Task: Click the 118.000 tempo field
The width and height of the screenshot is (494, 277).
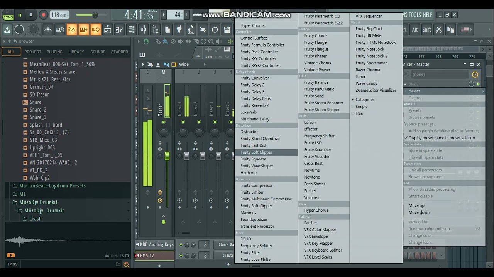Action: (x=59, y=15)
